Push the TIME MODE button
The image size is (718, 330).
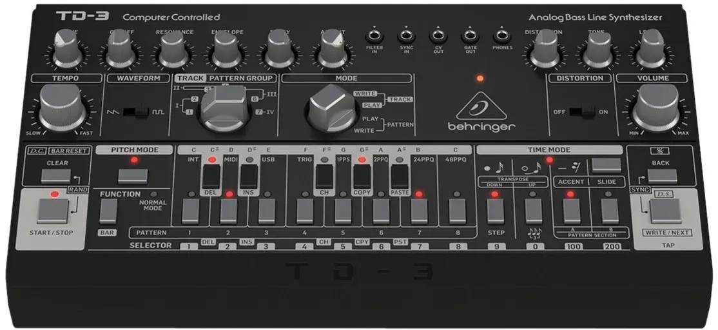606,166
